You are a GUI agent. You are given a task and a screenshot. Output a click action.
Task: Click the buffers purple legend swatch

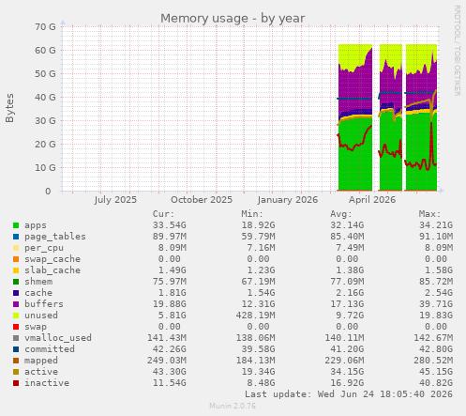(16, 304)
